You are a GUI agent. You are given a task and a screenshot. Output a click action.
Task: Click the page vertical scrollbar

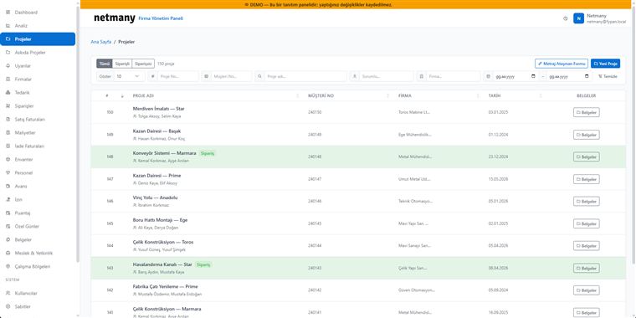click(634, 134)
